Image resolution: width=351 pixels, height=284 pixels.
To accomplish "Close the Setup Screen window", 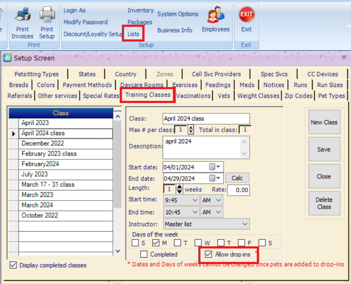I will [344, 58].
